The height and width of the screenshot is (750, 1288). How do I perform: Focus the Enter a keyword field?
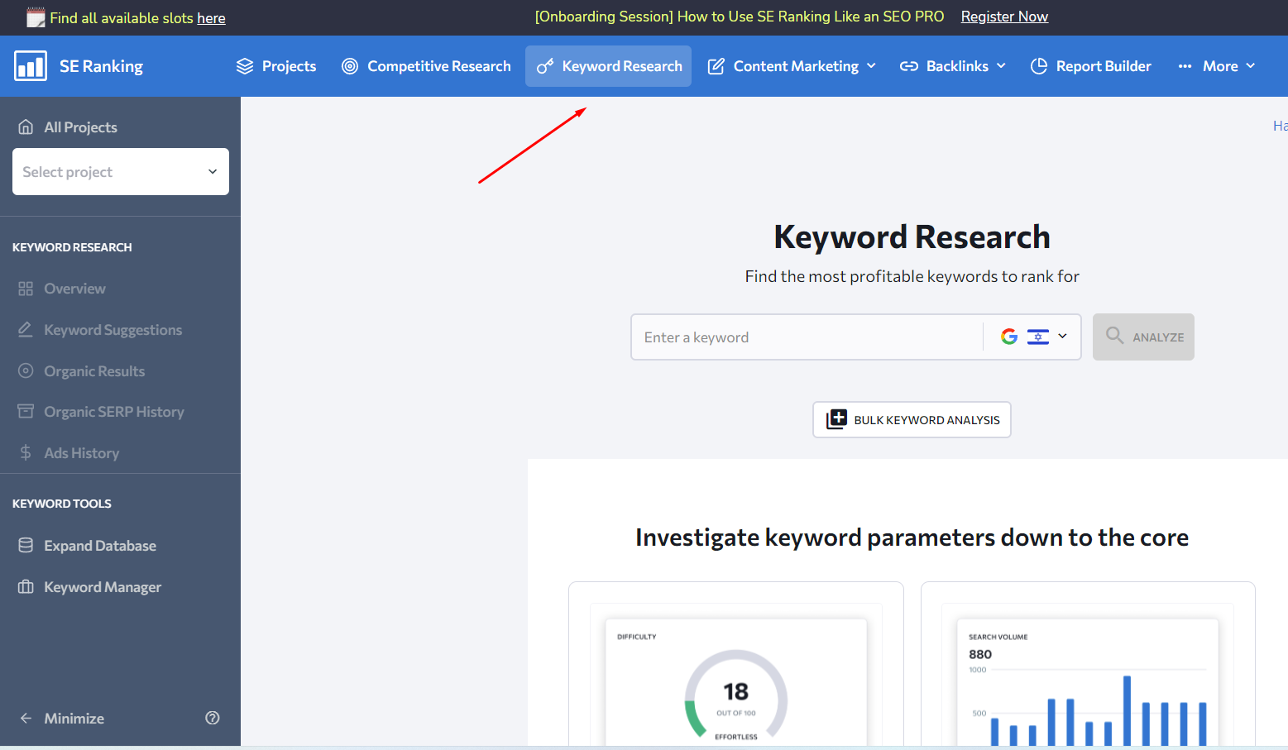pos(807,337)
